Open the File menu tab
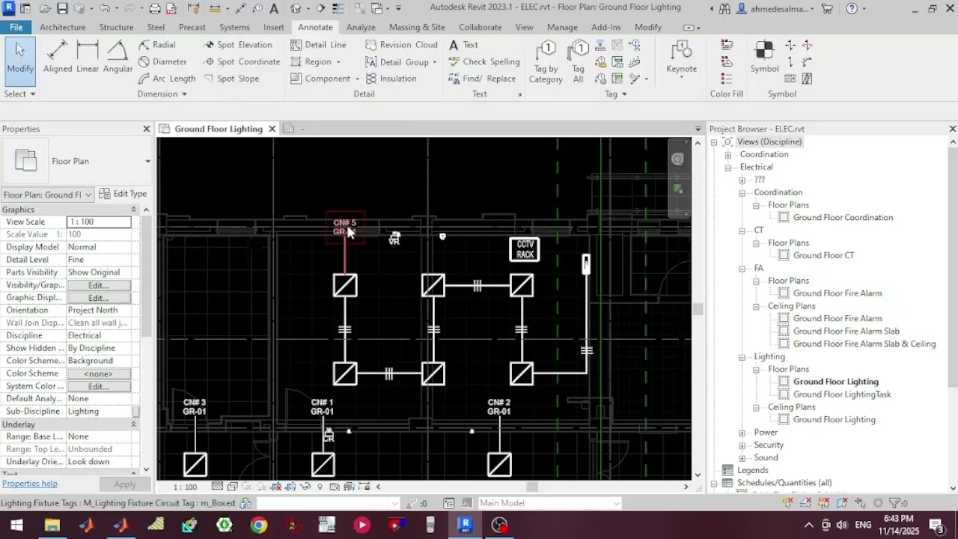The width and height of the screenshot is (958, 539). tap(16, 27)
